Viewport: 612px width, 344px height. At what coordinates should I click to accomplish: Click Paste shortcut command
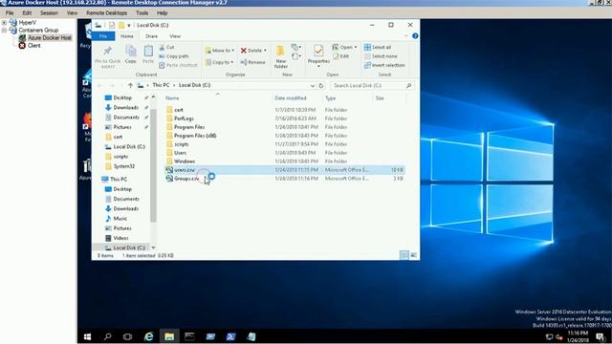click(178, 65)
